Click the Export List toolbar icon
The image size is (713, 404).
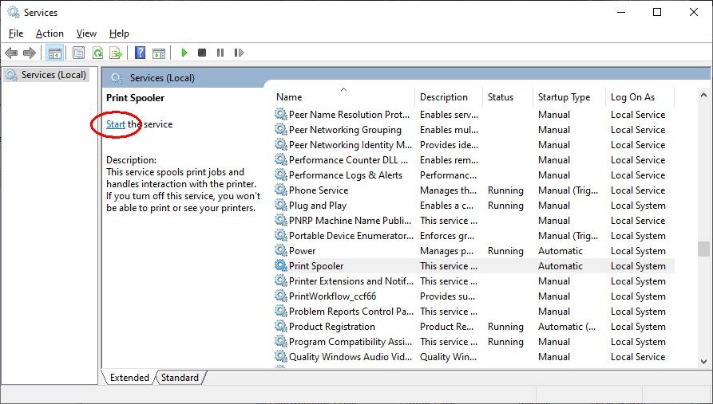click(x=116, y=53)
